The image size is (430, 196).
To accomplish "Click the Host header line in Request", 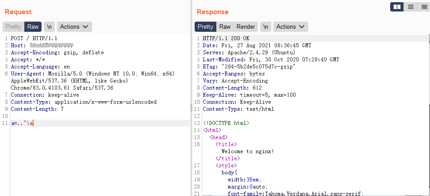I will click(x=42, y=45).
